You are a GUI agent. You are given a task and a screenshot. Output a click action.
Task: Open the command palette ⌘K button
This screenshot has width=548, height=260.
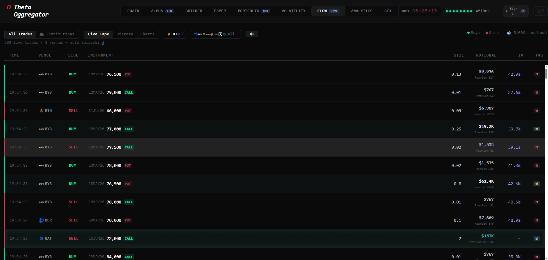tap(540, 11)
